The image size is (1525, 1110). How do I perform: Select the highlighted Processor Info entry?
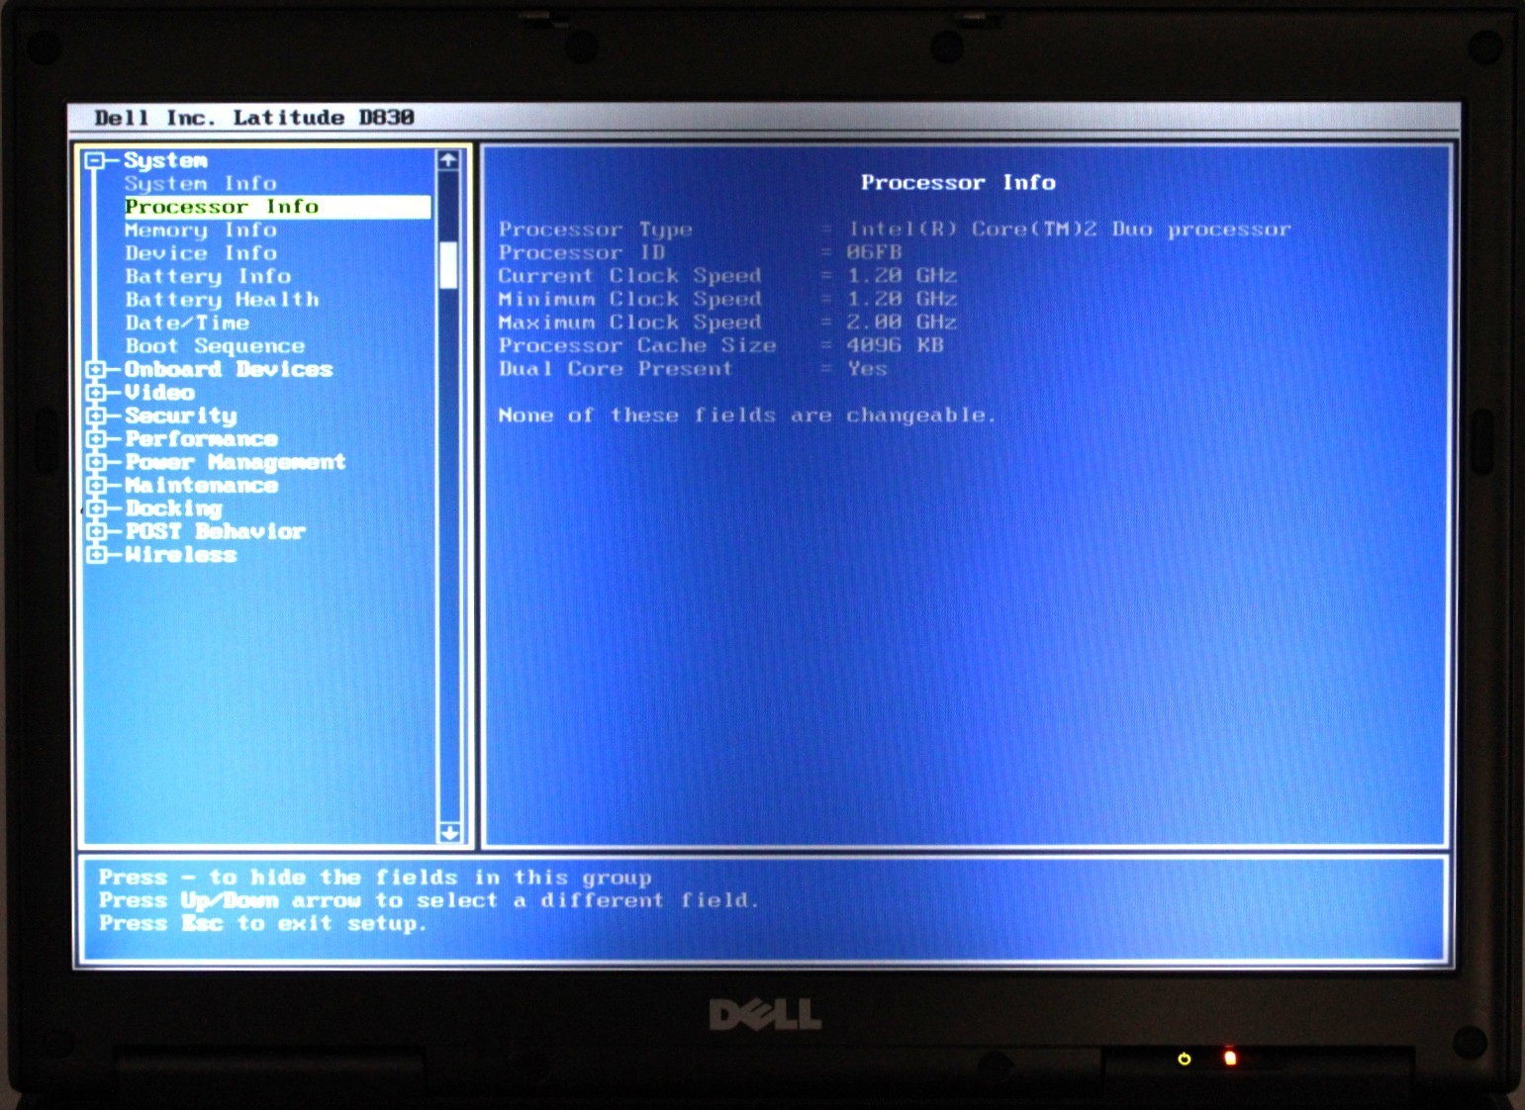point(277,207)
